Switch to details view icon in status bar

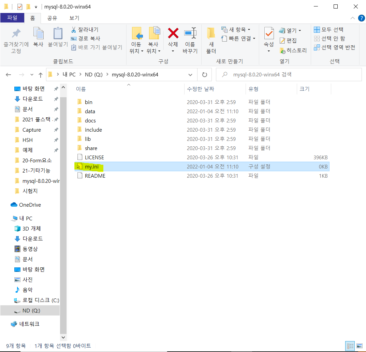click(350, 346)
